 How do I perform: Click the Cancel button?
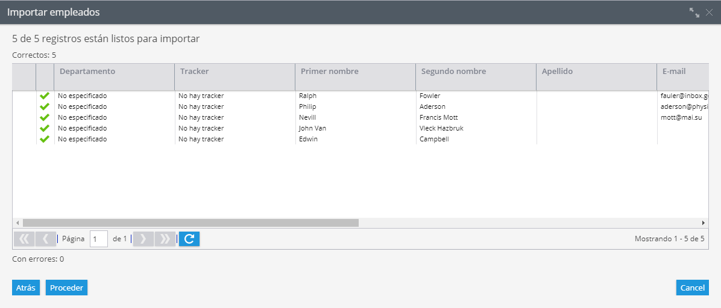(693, 288)
